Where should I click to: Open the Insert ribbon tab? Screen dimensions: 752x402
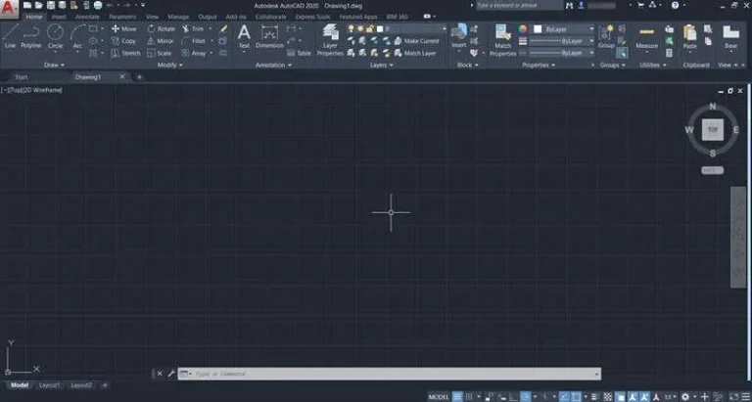point(59,17)
